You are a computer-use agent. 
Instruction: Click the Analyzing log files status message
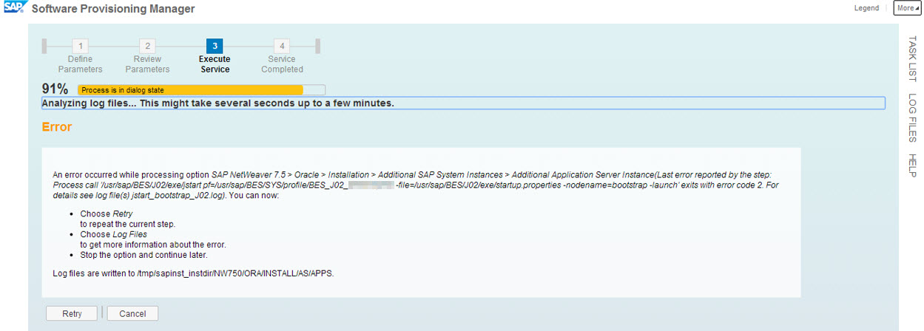click(463, 103)
